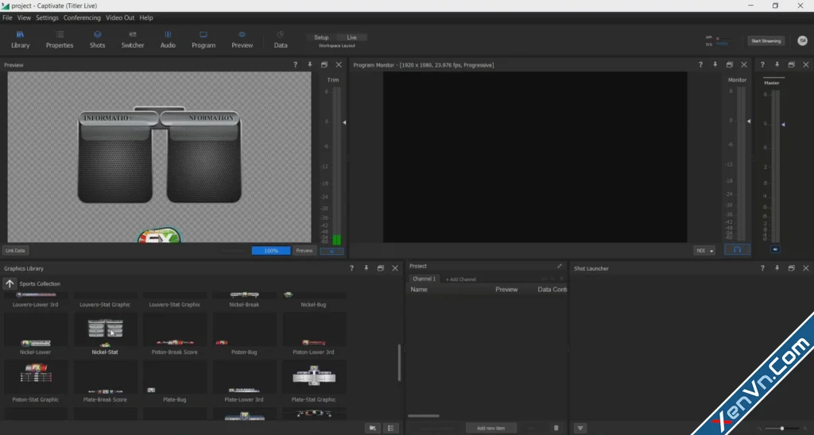Select the Nickel-Stat graphic thumbnail
Screen dimensions: 814x435
click(x=105, y=329)
